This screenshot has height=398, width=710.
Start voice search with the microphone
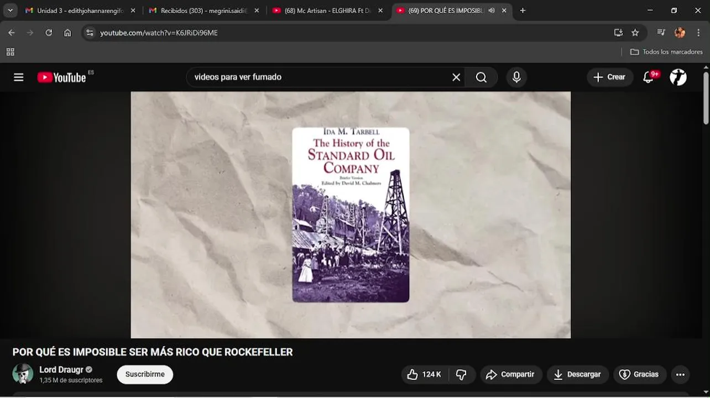tap(516, 77)
